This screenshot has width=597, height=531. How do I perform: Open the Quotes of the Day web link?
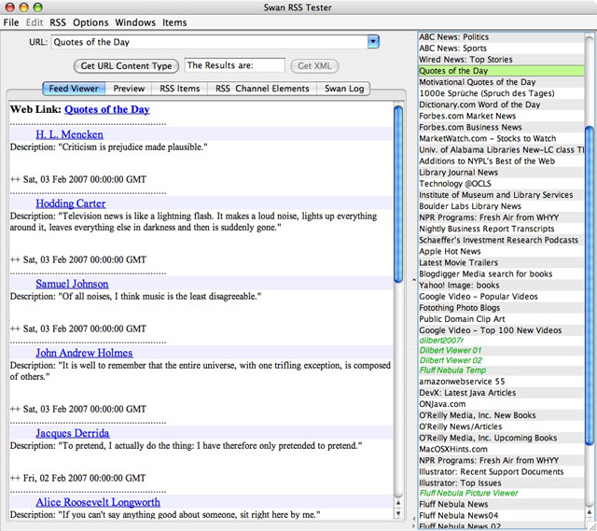(x=106, y=110)
